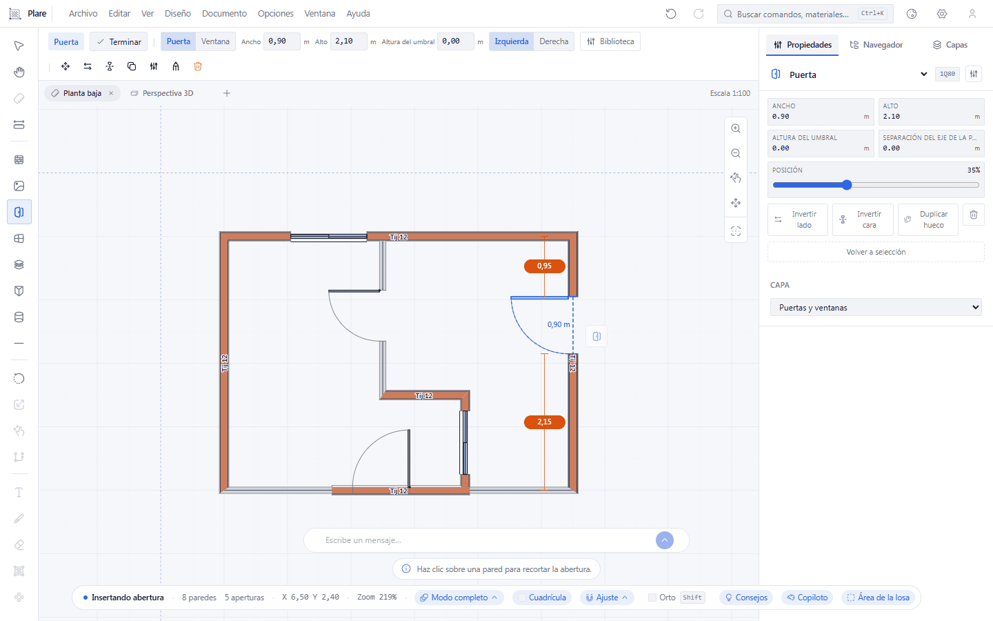Click the Terminar button
Screen dimensions: 993x621
pyautogui.click(x=119, y=42)
